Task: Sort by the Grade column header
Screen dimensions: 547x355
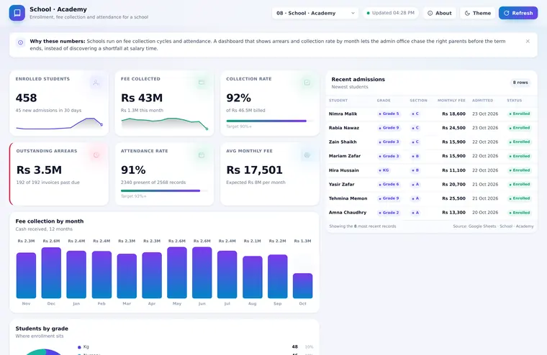Action: [384, 101]
